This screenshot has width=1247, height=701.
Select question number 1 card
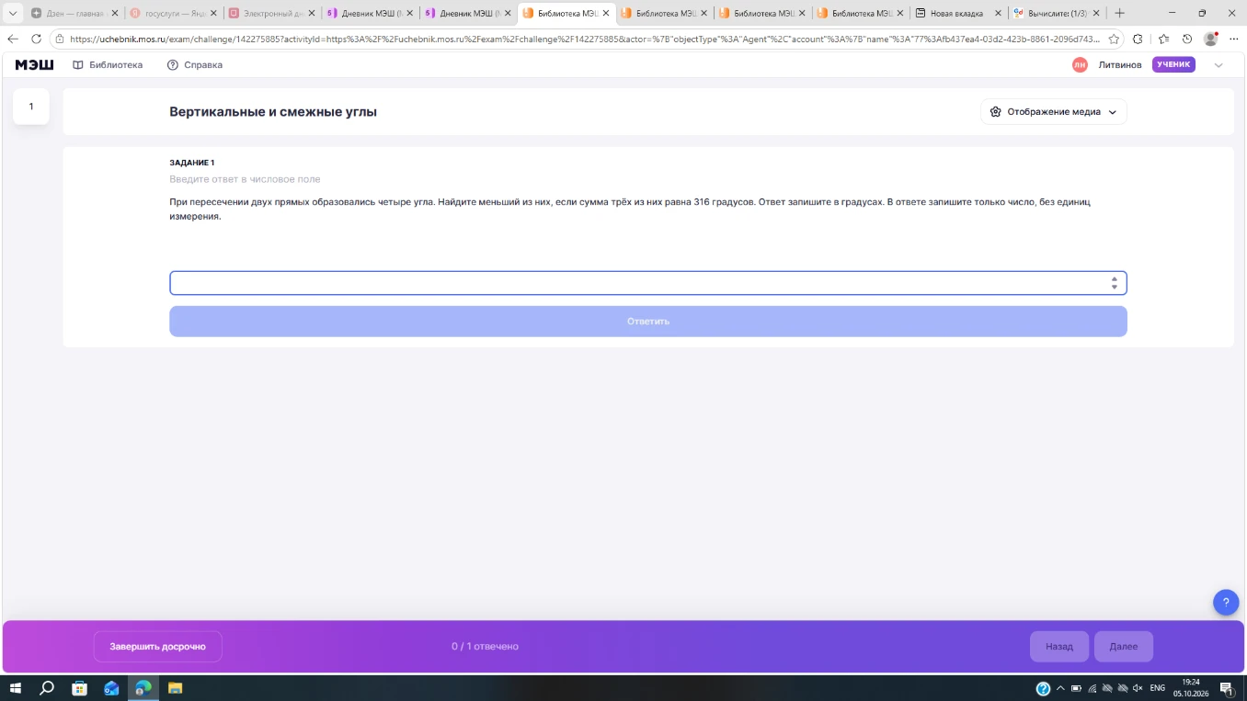point(30,107)
